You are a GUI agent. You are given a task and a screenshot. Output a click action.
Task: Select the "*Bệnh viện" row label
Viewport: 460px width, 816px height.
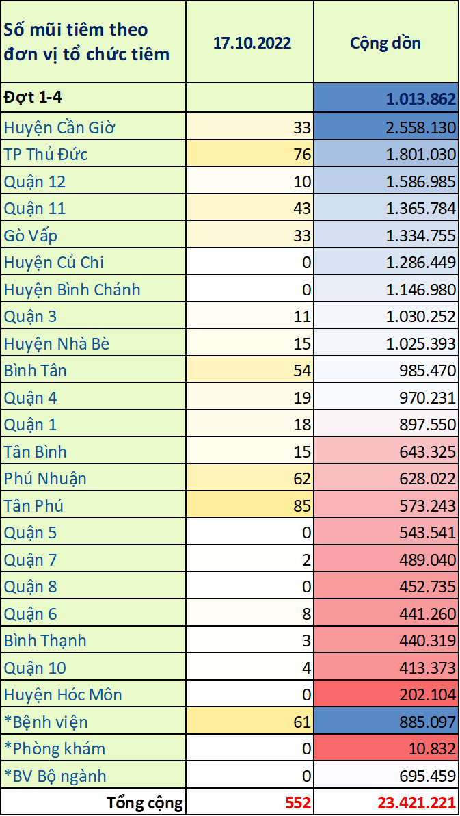(46, 722)
